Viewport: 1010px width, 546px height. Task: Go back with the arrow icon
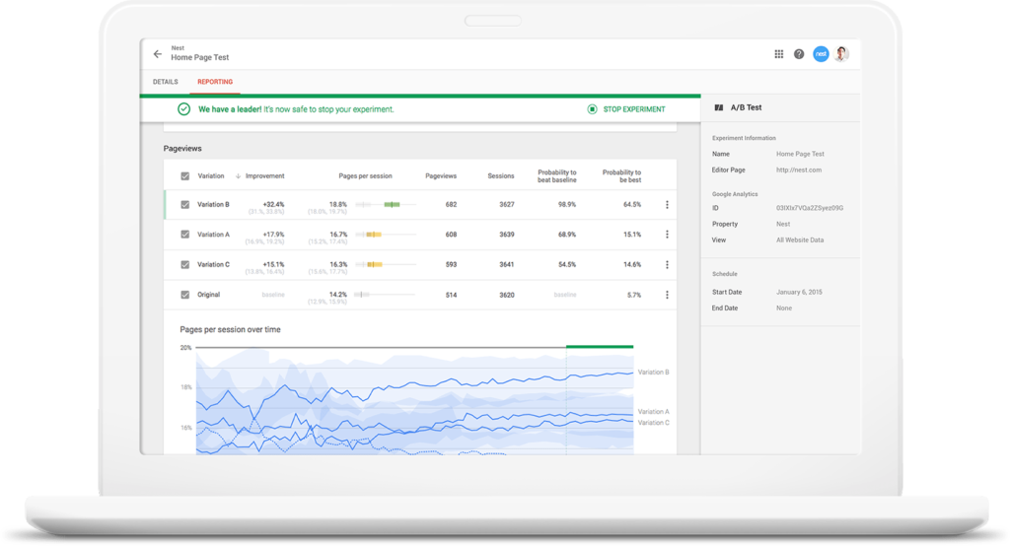click(158, 54)
